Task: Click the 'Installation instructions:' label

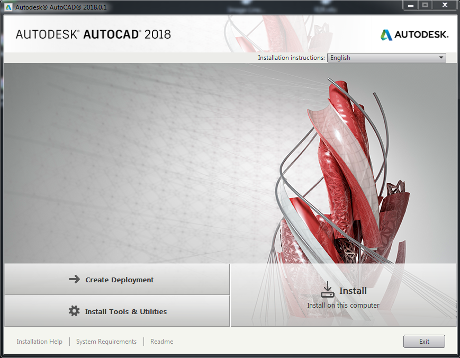Action: (x=291, y=58)
